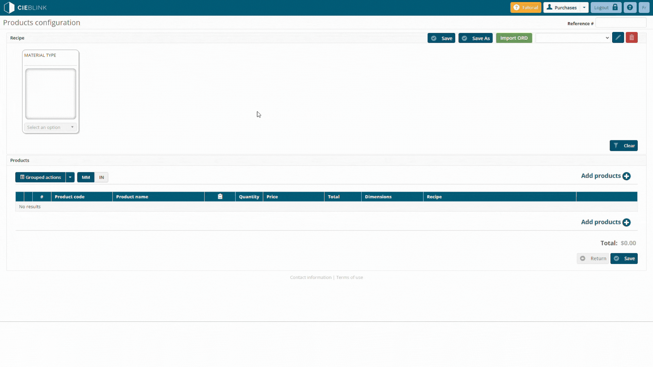Open the recipe selection combo box

pos(573,38)
